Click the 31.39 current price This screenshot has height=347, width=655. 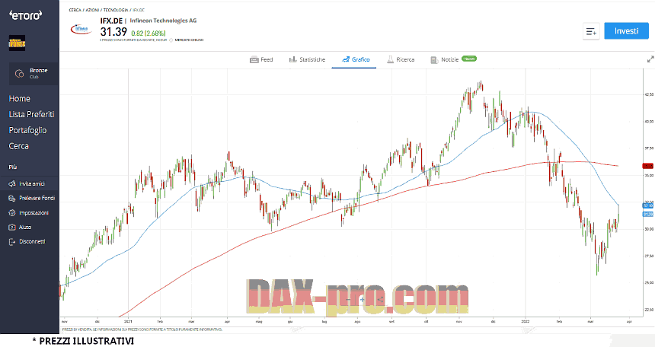113,32
